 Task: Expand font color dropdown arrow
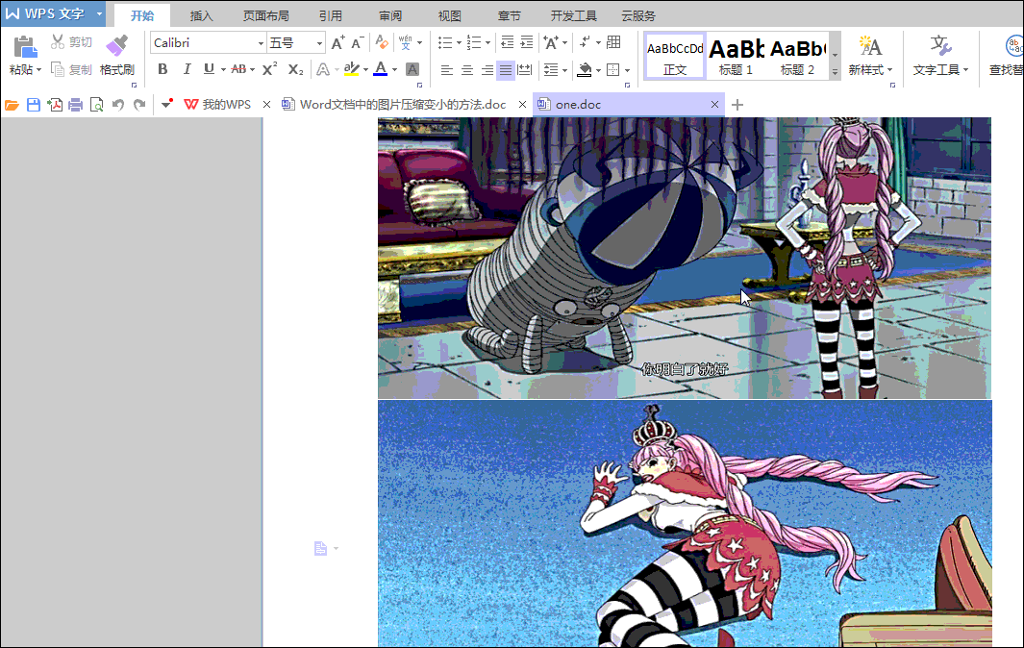pos(394,70)
